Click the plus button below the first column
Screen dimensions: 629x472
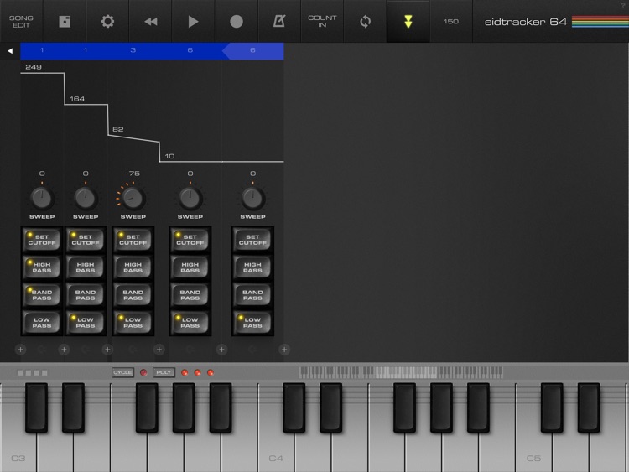tap(20, 350)
